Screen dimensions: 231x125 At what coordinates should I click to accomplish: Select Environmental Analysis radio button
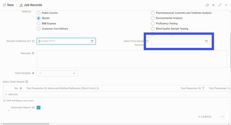pyautogui.click(x=153, y=18)
